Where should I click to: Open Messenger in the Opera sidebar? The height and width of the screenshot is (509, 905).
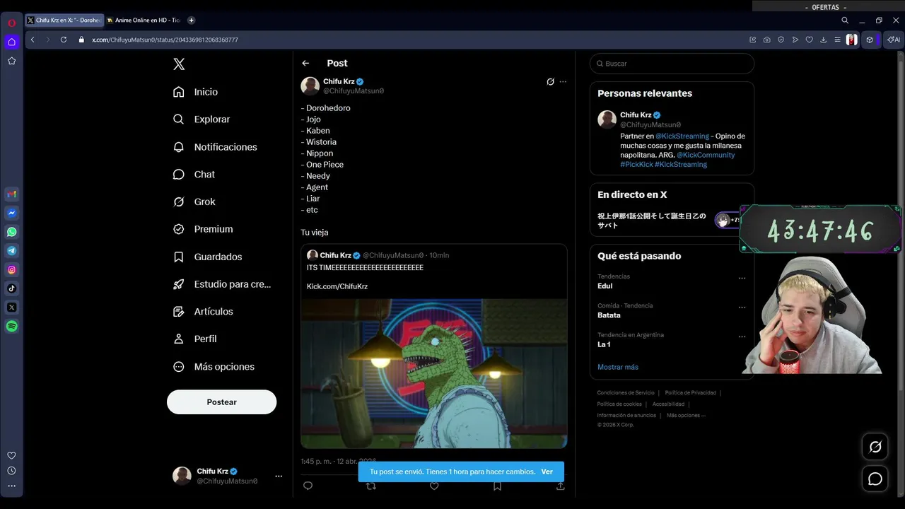(x=11, y=213)
